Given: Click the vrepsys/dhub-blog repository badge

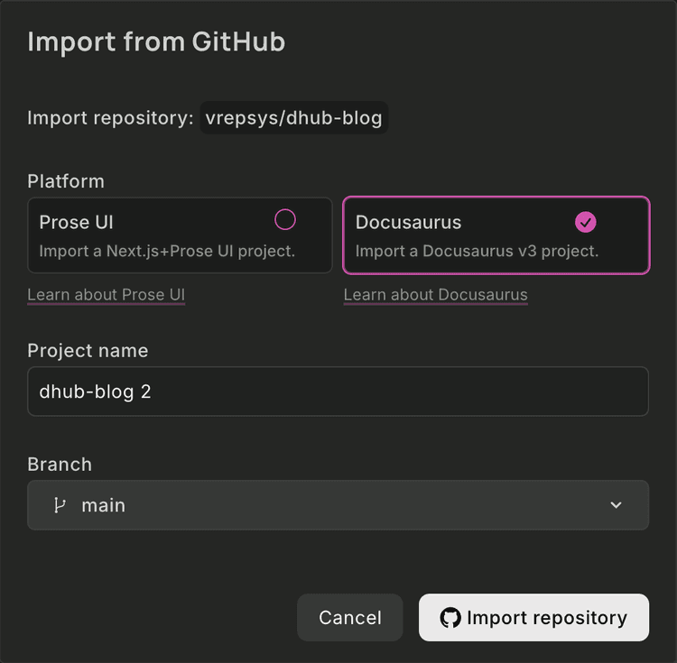Looking at the screenshot, I should [x=293, y=118].
